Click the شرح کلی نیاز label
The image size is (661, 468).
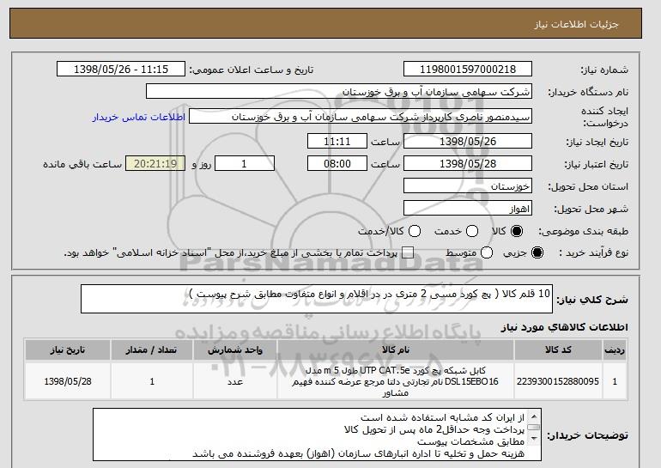592,300
